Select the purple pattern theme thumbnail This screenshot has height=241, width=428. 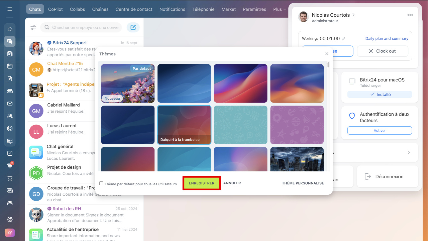[297, 125]
